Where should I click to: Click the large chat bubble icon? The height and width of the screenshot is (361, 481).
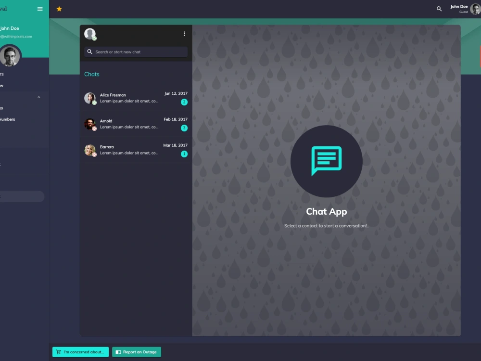coord(327,161)
